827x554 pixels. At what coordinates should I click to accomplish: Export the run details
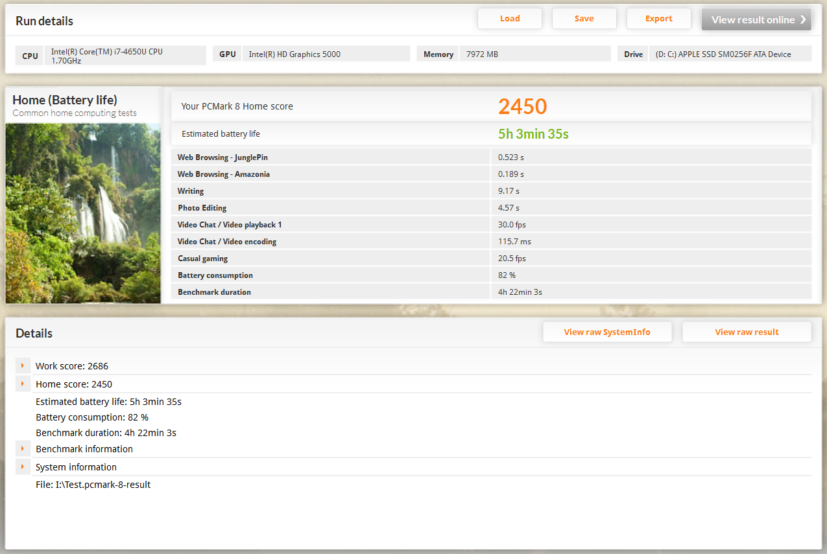(658, 19)
